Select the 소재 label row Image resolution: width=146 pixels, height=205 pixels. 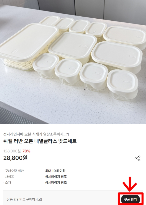(x=7, y=183)
